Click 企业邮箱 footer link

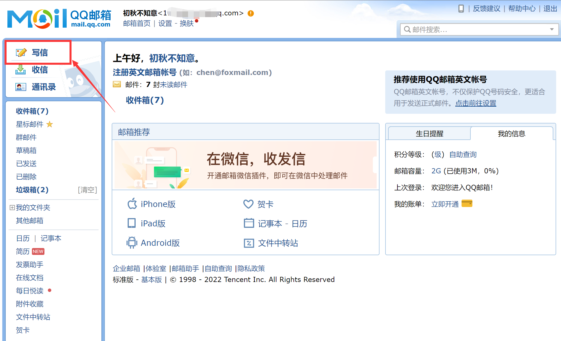pyautogui.click(x=127, y=269)
